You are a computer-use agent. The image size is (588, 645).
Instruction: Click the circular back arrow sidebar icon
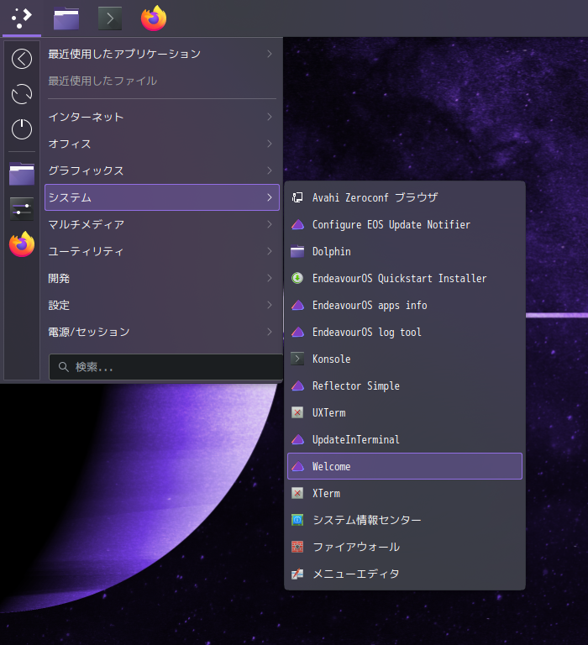point(22,59)
